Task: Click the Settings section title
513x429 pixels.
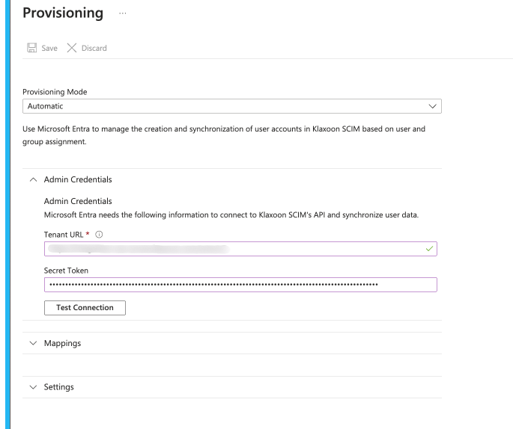Action: pyautogui.click(x=58, y=387)
